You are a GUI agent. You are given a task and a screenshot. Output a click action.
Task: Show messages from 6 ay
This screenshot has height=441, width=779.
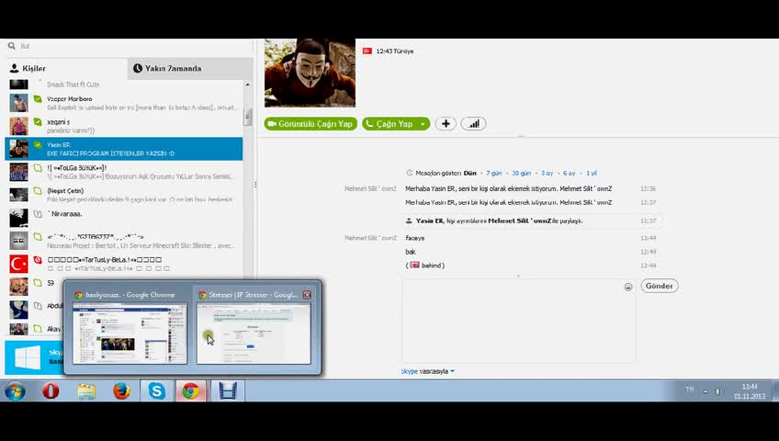pos(569,174)
